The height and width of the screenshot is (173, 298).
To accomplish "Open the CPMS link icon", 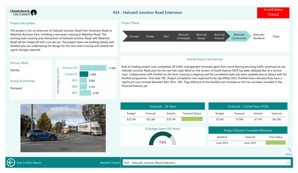I will click(x=289, y=150).
